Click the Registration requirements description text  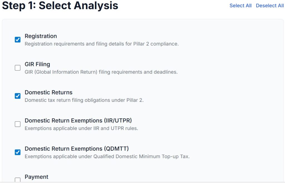(x=102, y=44)
